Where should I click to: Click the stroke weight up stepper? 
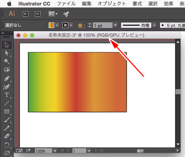[90, 24]
